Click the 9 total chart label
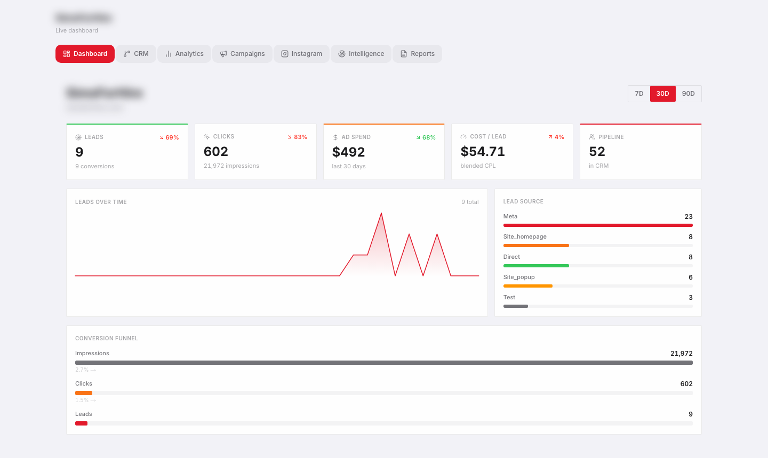The height and width of the screenshot is (458, 768). tap(470, 202)
